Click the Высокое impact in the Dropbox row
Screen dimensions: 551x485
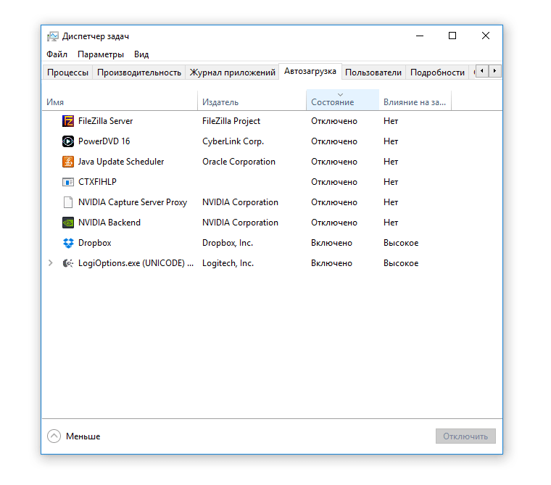coord(401,243)
